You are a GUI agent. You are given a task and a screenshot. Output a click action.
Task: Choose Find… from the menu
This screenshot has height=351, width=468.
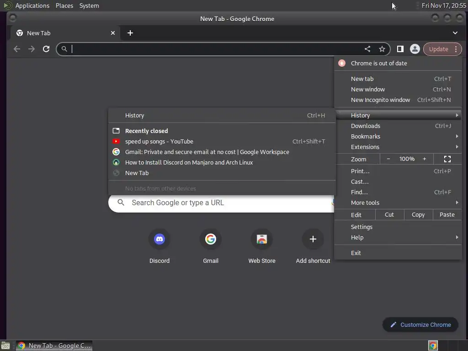398,192
